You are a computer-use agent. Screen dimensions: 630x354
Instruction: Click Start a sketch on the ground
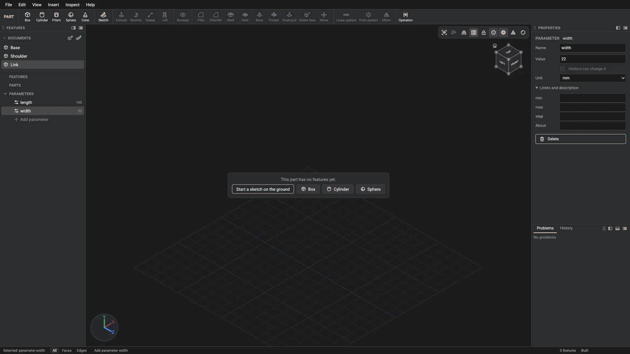click(263, 189)
